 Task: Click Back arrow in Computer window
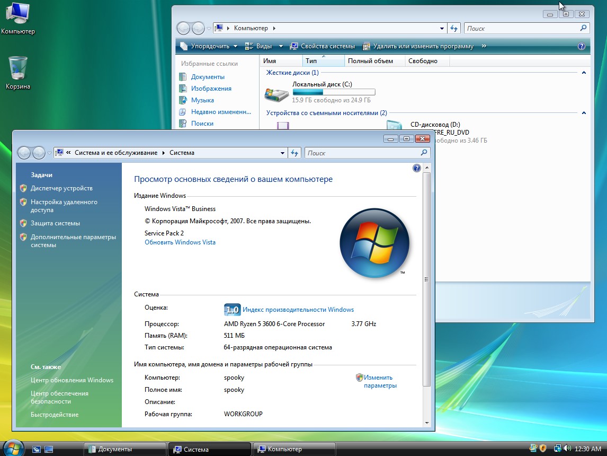tap(183, 28)
